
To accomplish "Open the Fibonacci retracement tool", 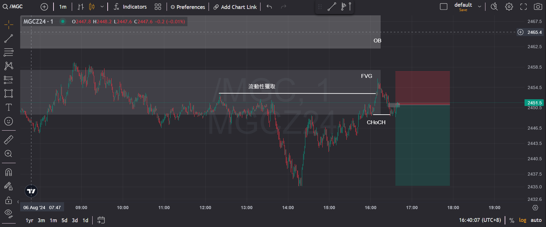I will (x=9, y=52).
